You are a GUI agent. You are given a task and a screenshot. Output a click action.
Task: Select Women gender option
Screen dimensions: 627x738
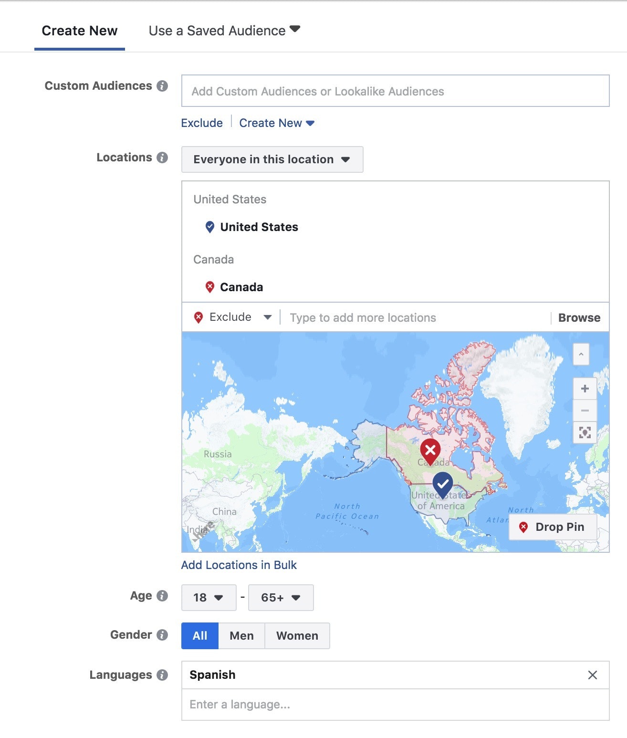[x=297, y=636]
